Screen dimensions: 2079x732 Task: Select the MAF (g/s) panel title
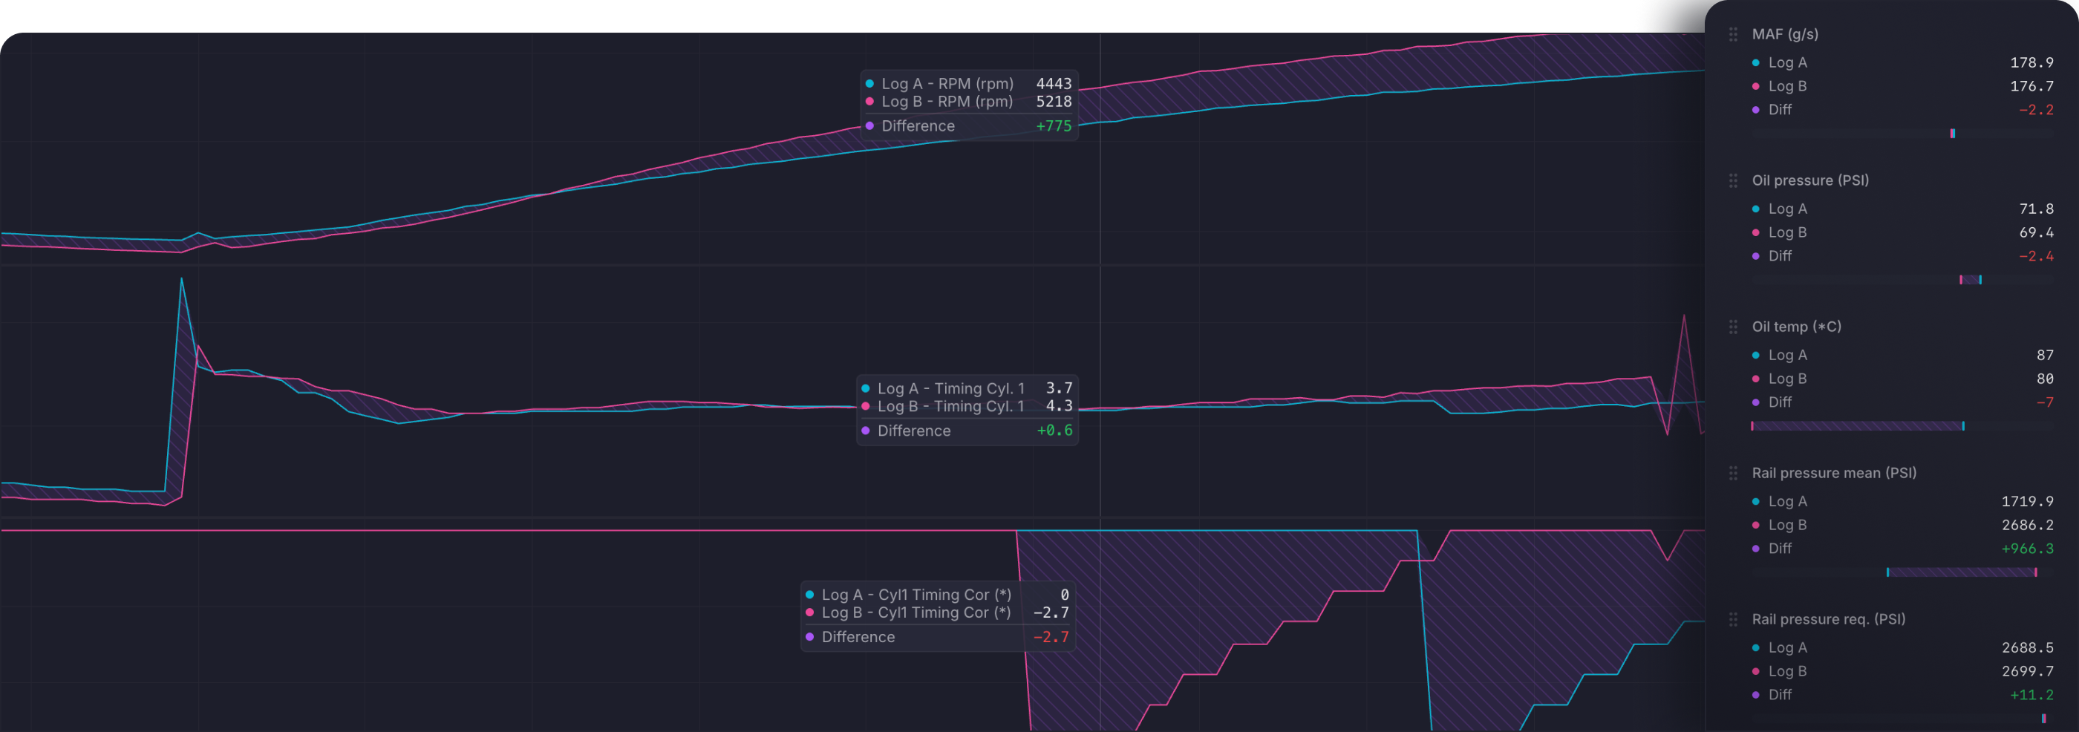click(1784, 34)
